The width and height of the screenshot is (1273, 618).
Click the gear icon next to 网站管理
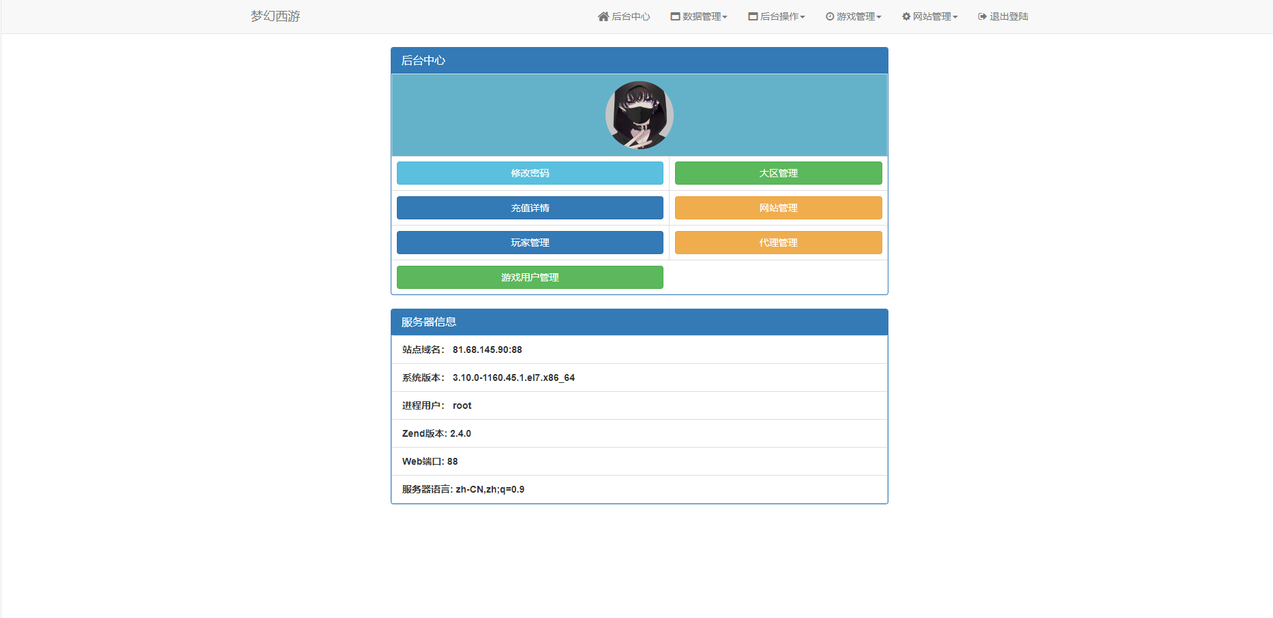pyautogui.click(x=906, y=16)
